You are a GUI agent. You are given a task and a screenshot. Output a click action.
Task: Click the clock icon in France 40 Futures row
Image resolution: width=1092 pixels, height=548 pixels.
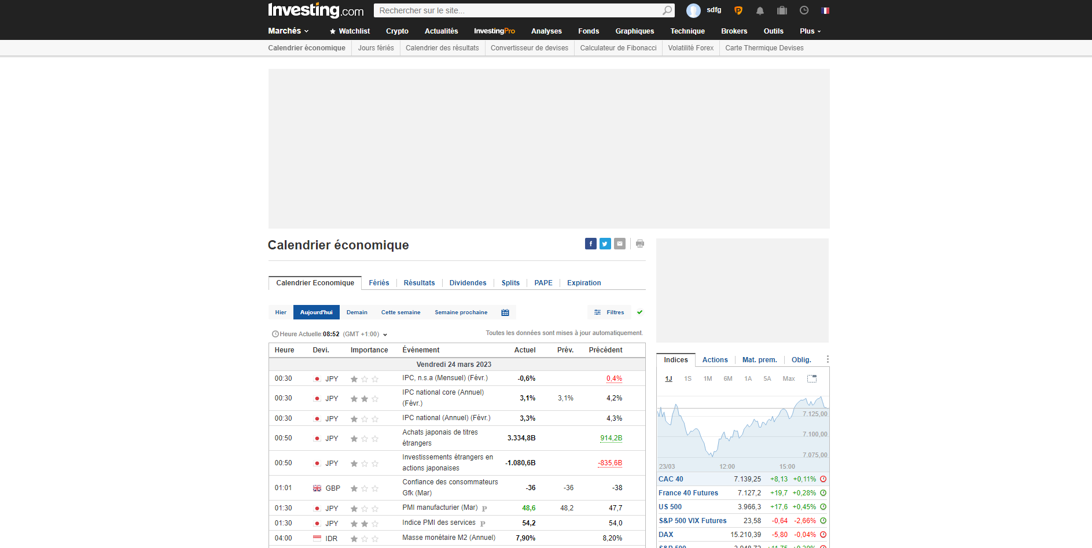click(x=823, y=493)
